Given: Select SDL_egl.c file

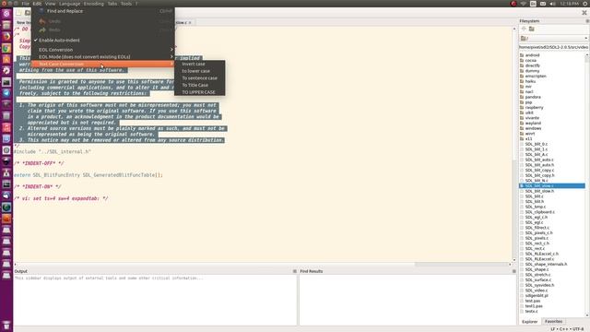Looking at the screenshot, I should pyautogui.click(x=534, y=222).
